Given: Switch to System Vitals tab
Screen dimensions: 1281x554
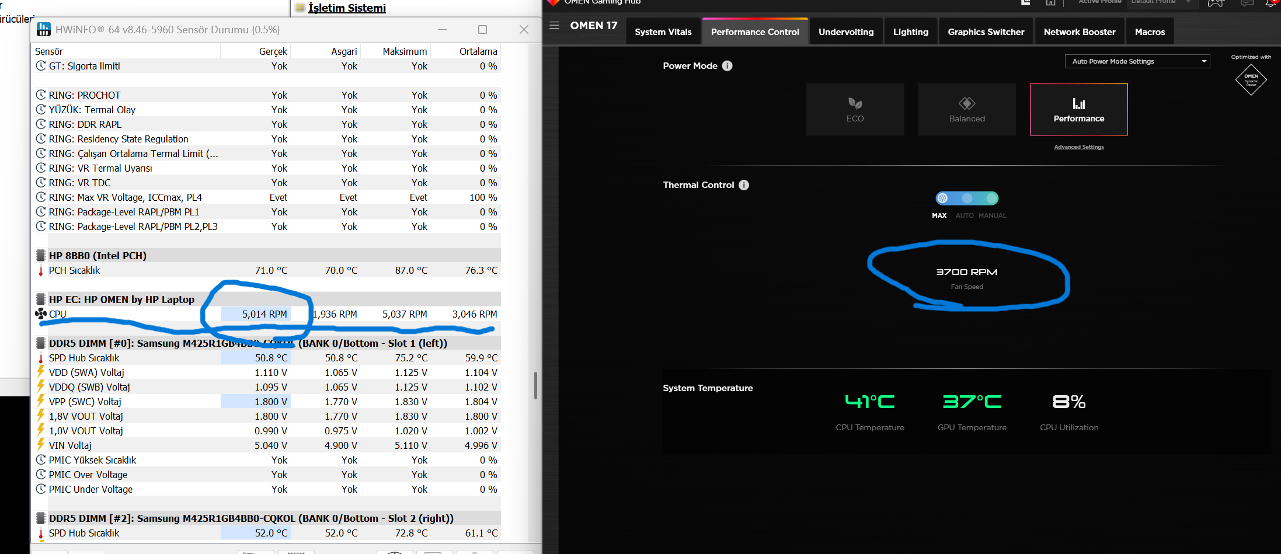Looking at the screenshot, I should 663,32.
